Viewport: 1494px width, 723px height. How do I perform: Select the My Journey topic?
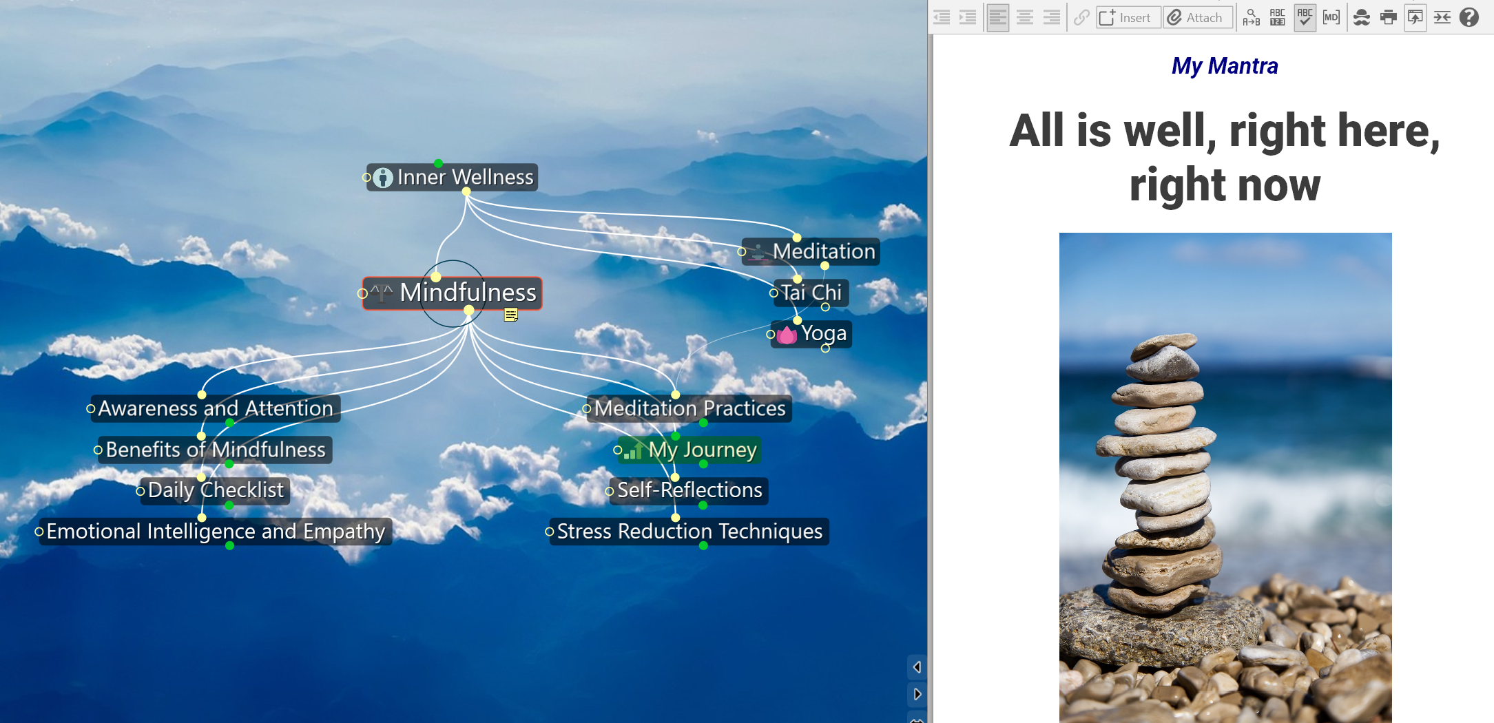click(702, 450)
